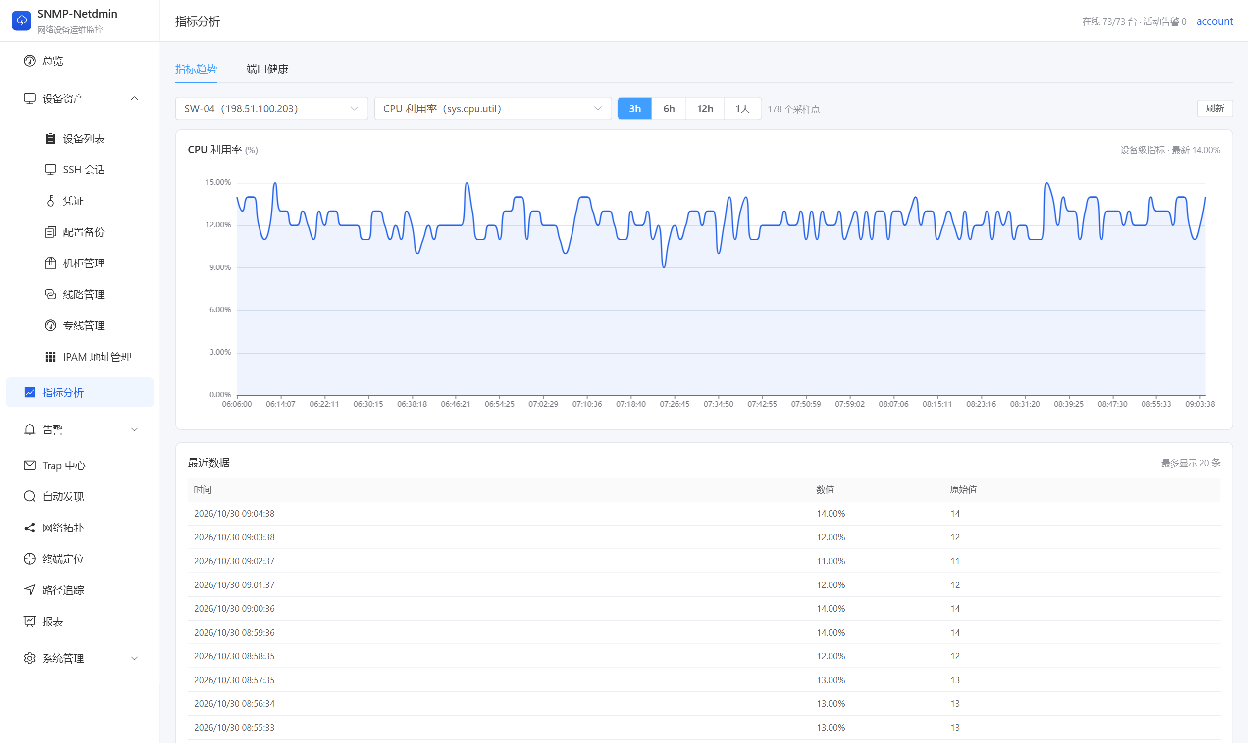
Task: Click the 机柜管理 cabinet icon
Action: (x=51, y=264)
